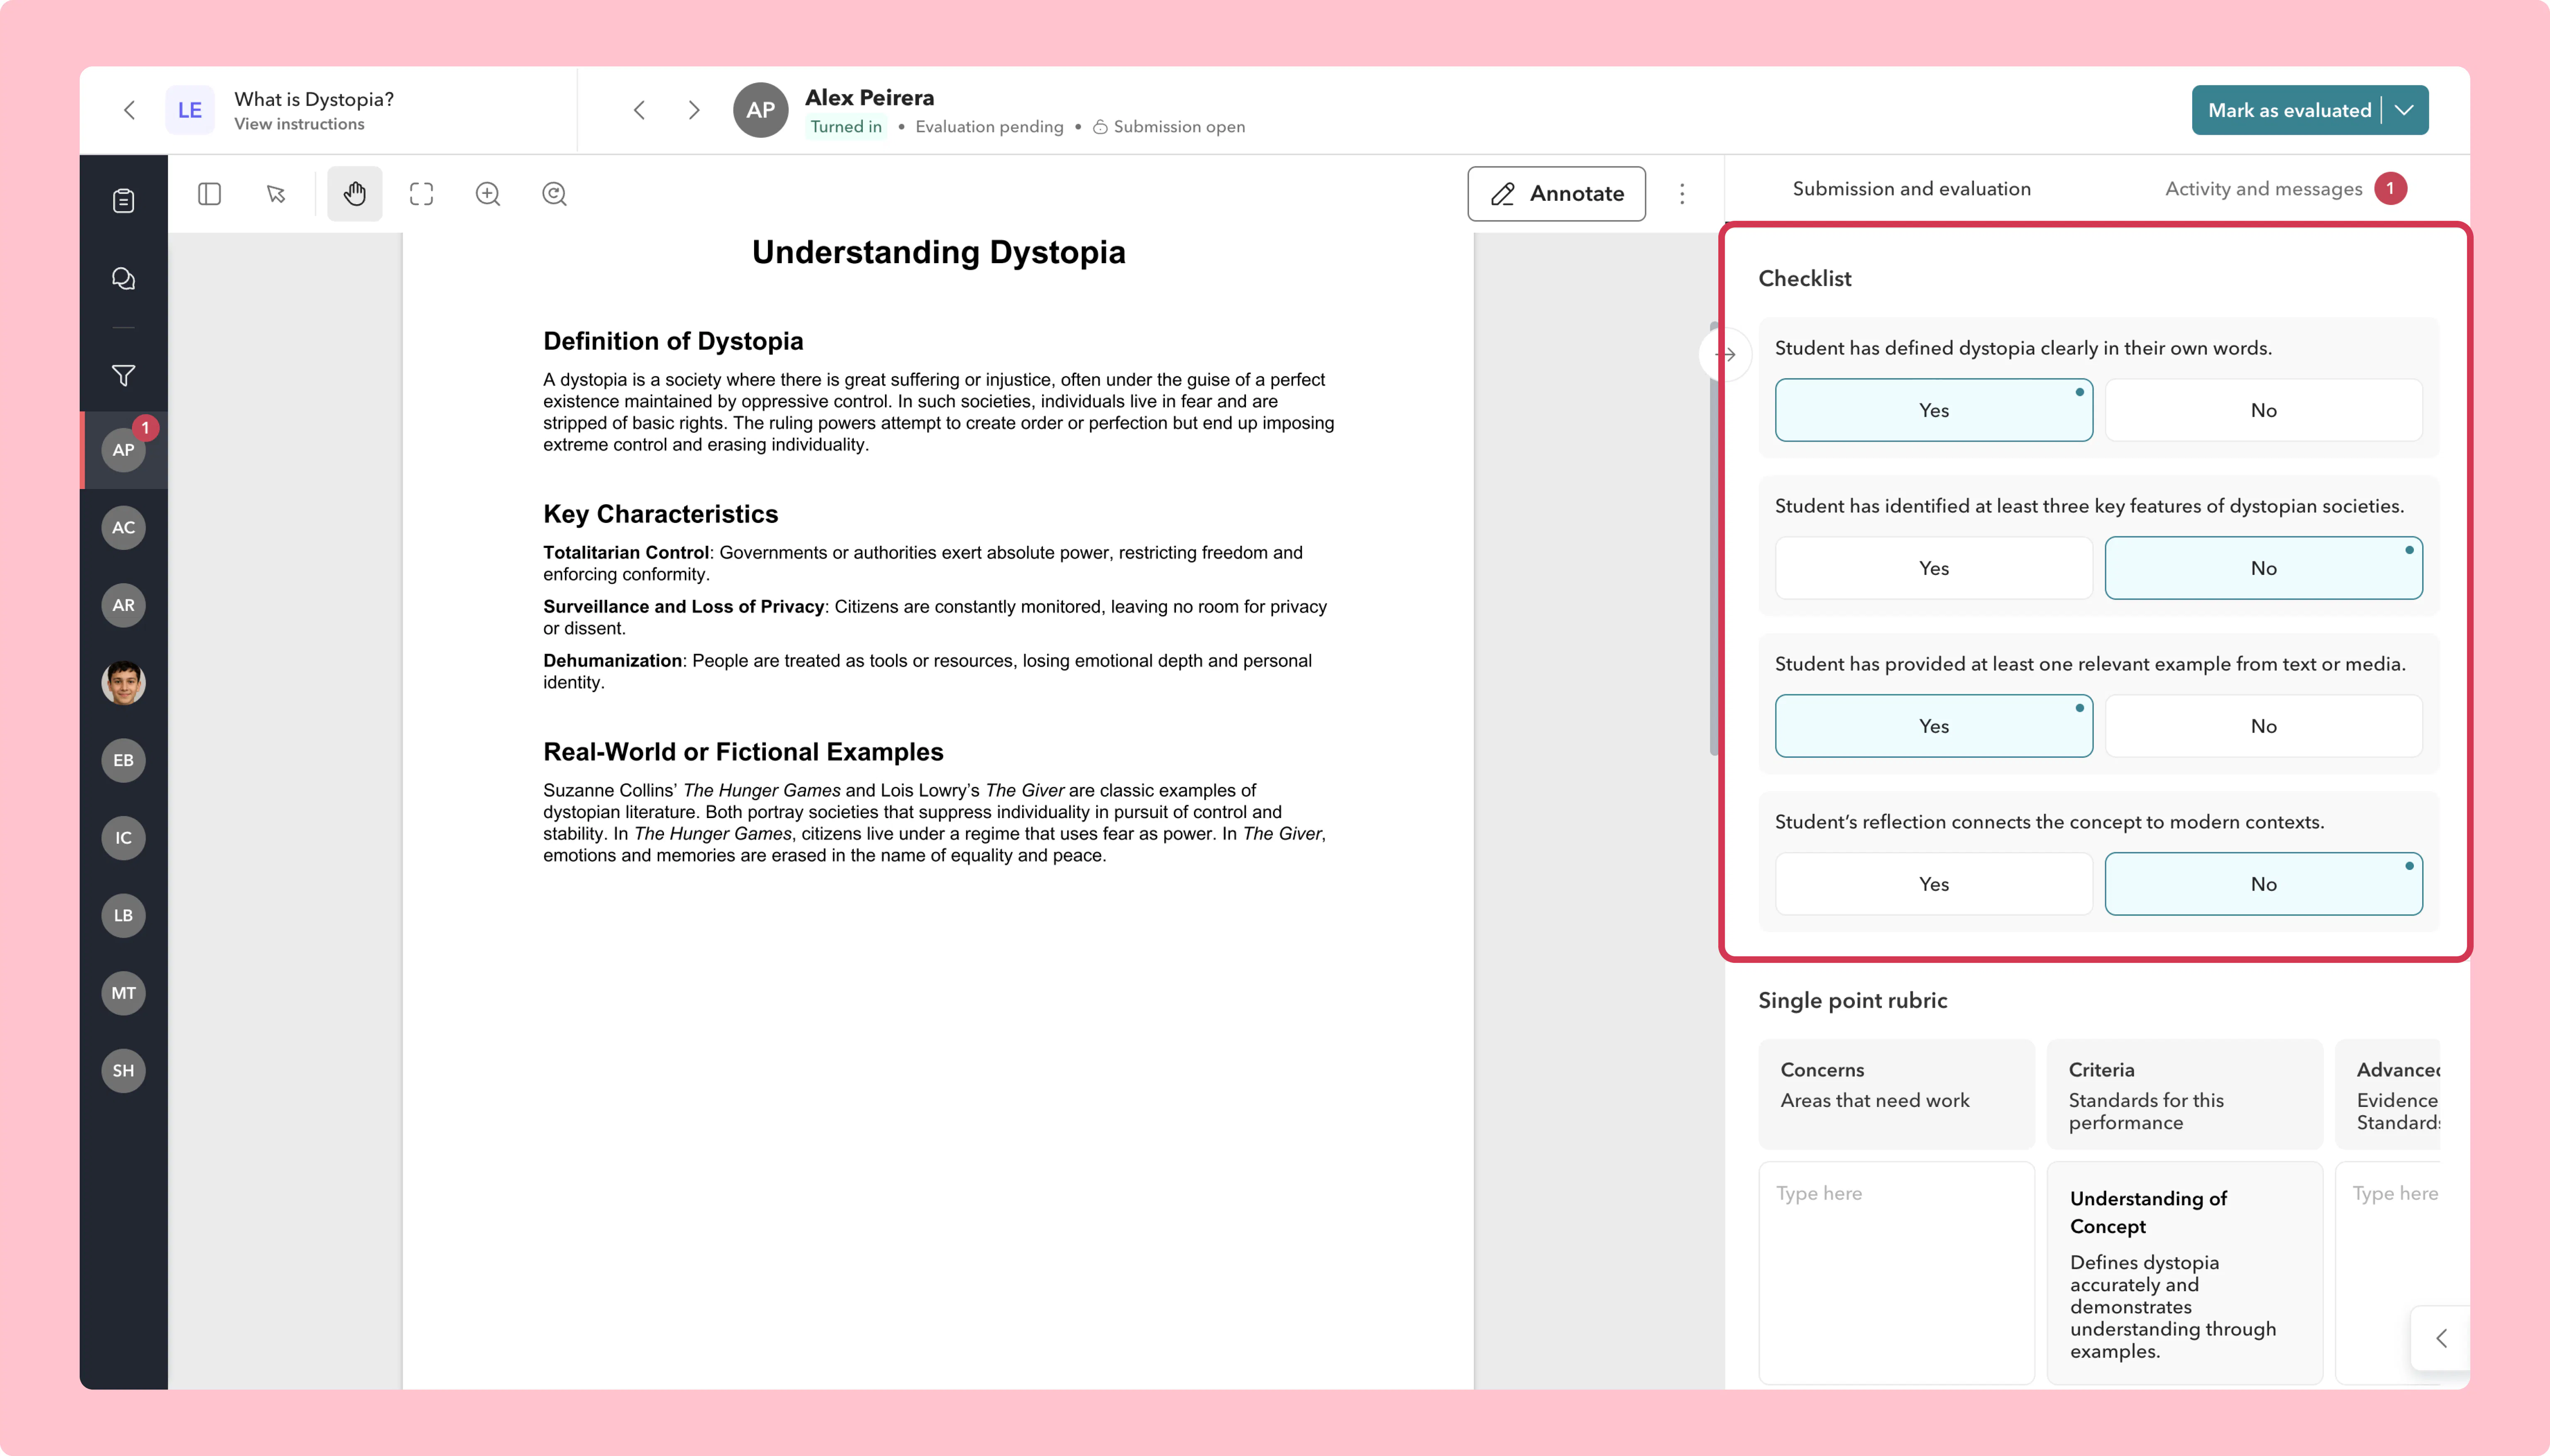Open the View instructions link
The image size is (2550, 1456).
299,124
